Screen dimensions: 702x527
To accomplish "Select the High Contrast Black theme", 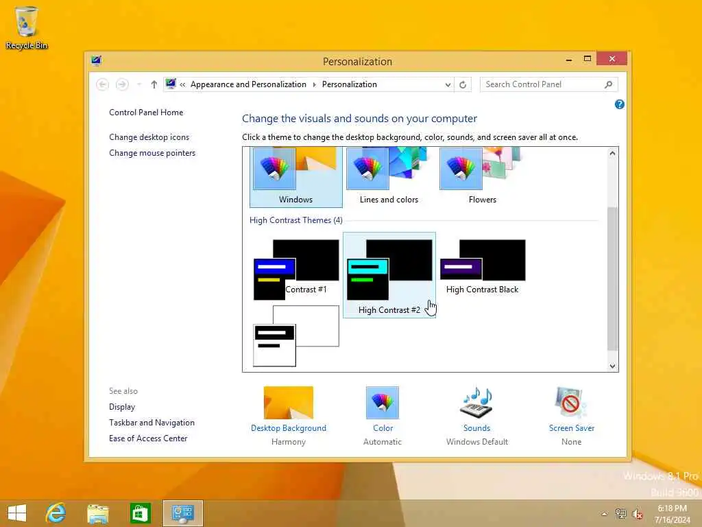I will pyautogui.click(x=482, y=267).
